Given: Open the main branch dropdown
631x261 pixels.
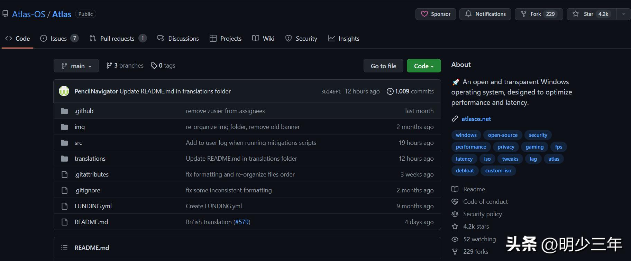Looking at the screenshot, I should 76,66.
